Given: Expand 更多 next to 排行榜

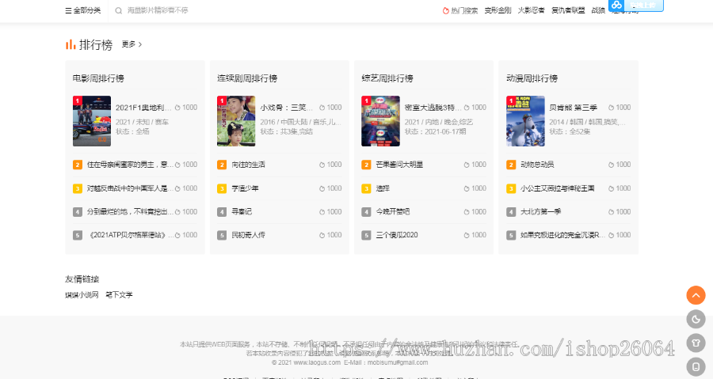Looking at the screenshot, I should pyautogui.click(x=132, y=44).
